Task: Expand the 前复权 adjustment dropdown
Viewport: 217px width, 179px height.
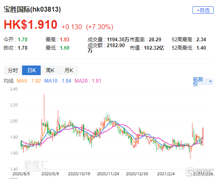Action: pyautogui.click(x=203, y=81)
